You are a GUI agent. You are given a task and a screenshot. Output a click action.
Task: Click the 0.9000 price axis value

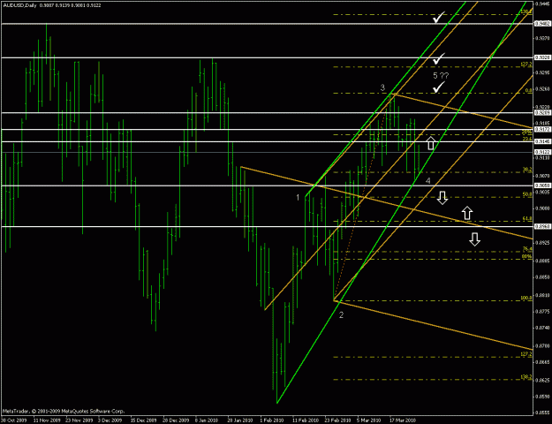pyautogui.click(x=541, y=208)
